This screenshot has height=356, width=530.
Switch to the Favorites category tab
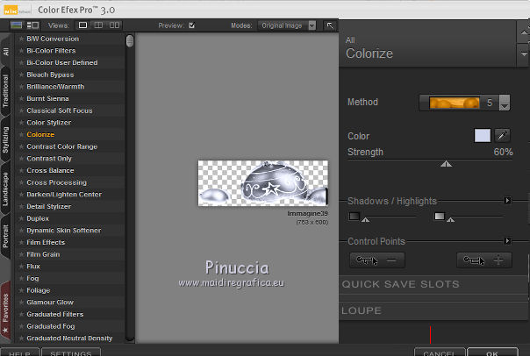click(x=6, y=310)
